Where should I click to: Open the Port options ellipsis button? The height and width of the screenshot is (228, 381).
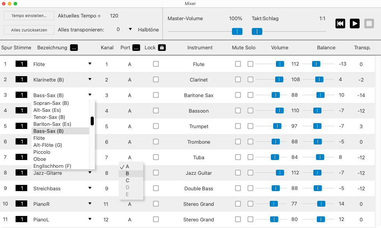point(136,48)
